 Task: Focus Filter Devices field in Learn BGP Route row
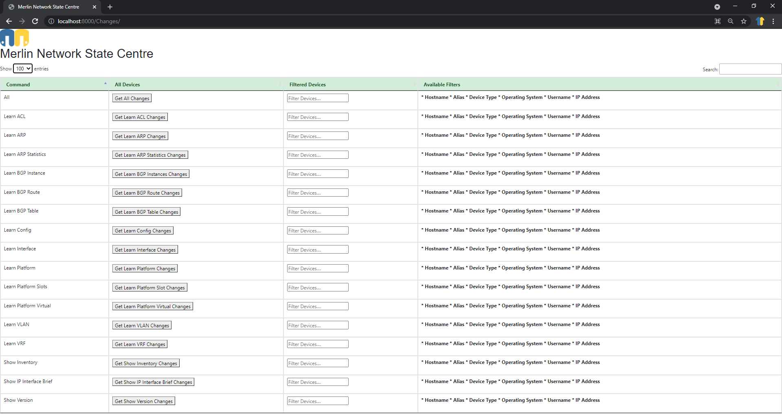click(x=318, y=193)
